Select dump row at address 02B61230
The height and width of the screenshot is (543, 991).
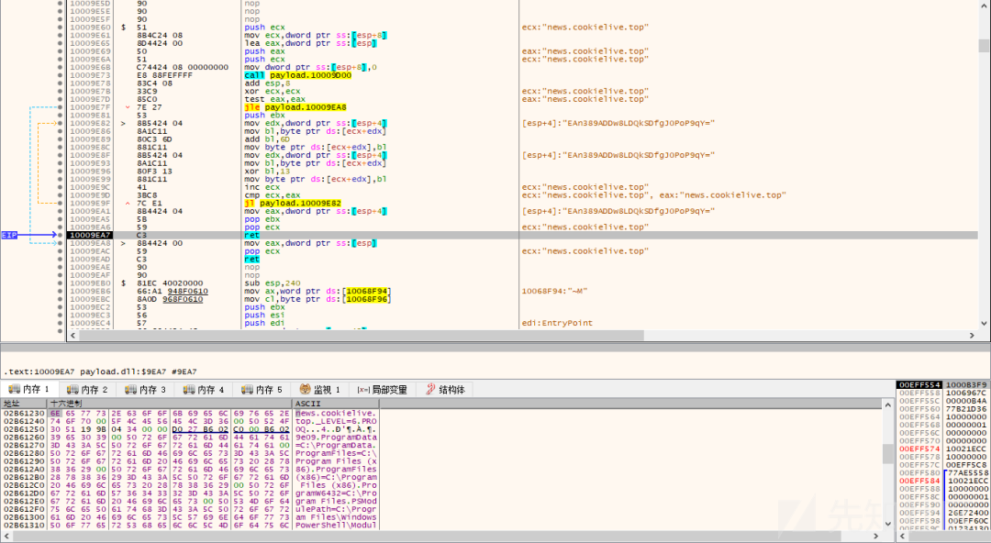click(x=190, y=414)
